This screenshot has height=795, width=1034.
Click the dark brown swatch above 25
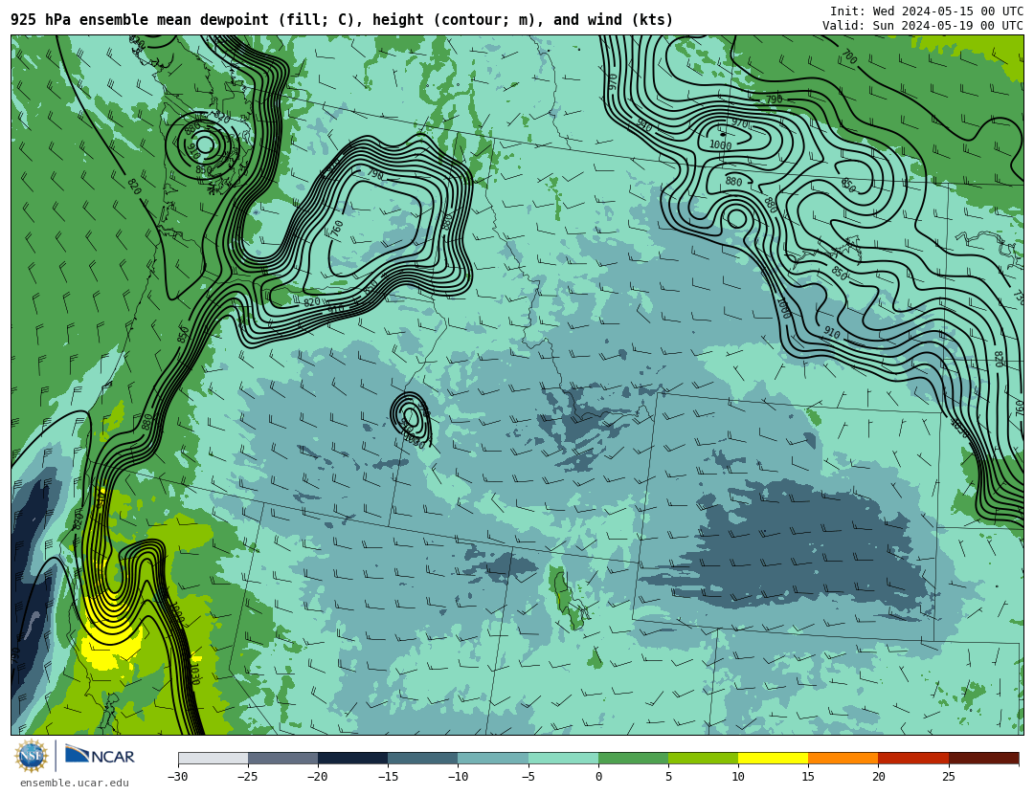point(984,758)
